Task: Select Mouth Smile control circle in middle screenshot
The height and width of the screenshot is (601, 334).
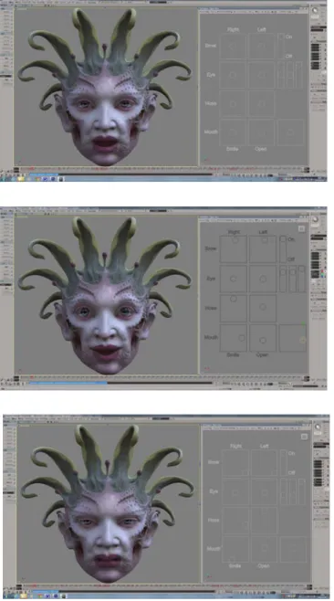Action: coord(242,338)
